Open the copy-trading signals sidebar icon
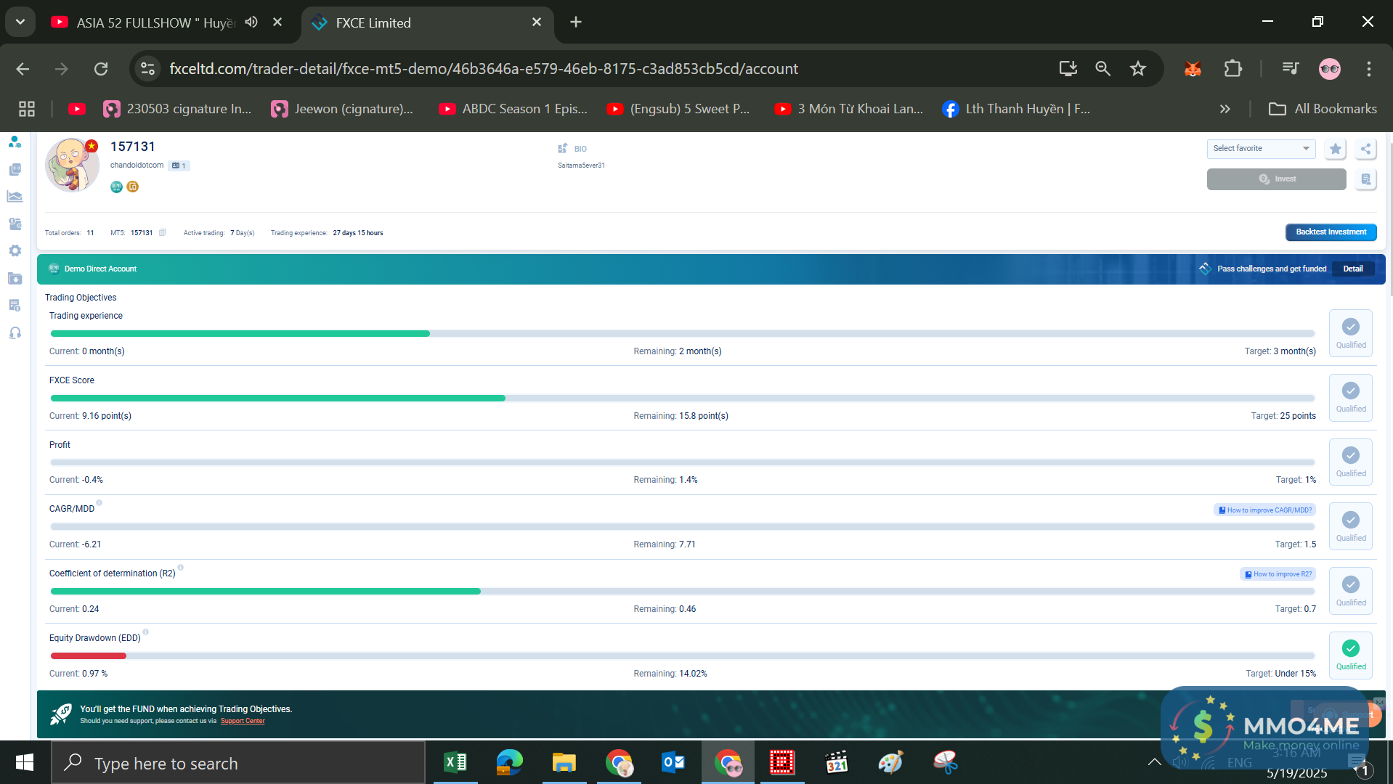This screenshot has width=1393, height=784. click(15, 169)
